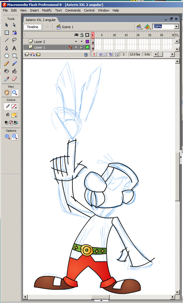Select the Hand tool
Screen dimensions: 183x303
(7, 92)
